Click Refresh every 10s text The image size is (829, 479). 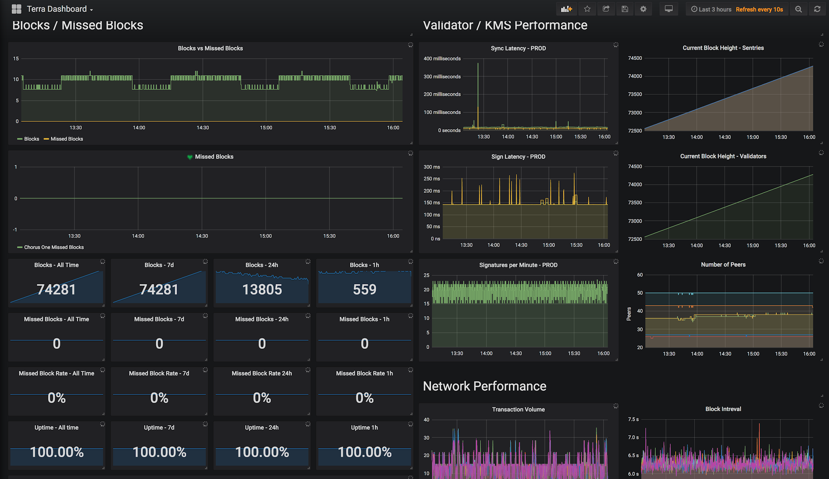tap(759, 9)
